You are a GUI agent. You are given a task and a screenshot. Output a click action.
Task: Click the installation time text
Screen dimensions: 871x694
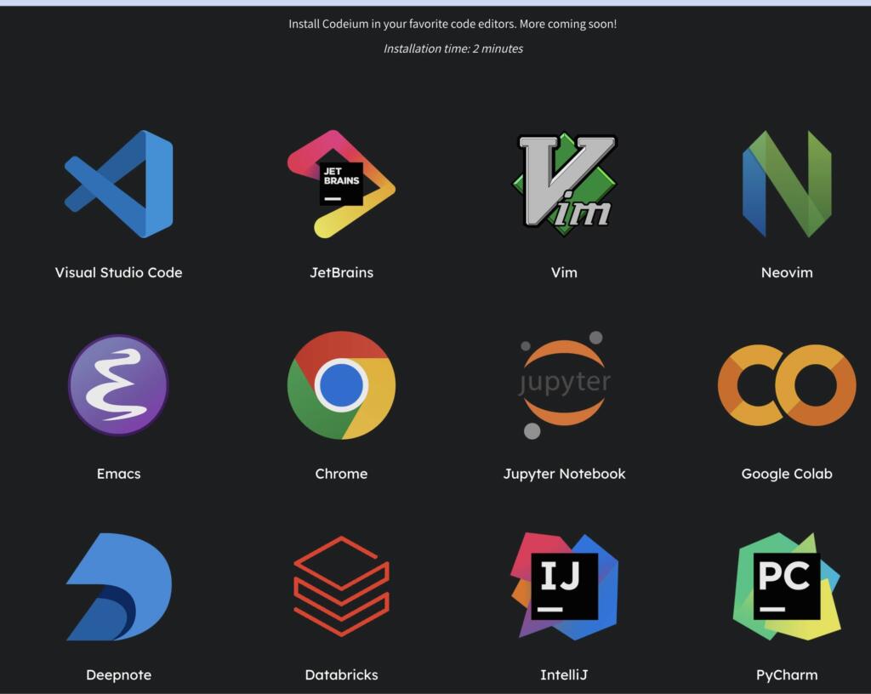[x=452, y=48]
